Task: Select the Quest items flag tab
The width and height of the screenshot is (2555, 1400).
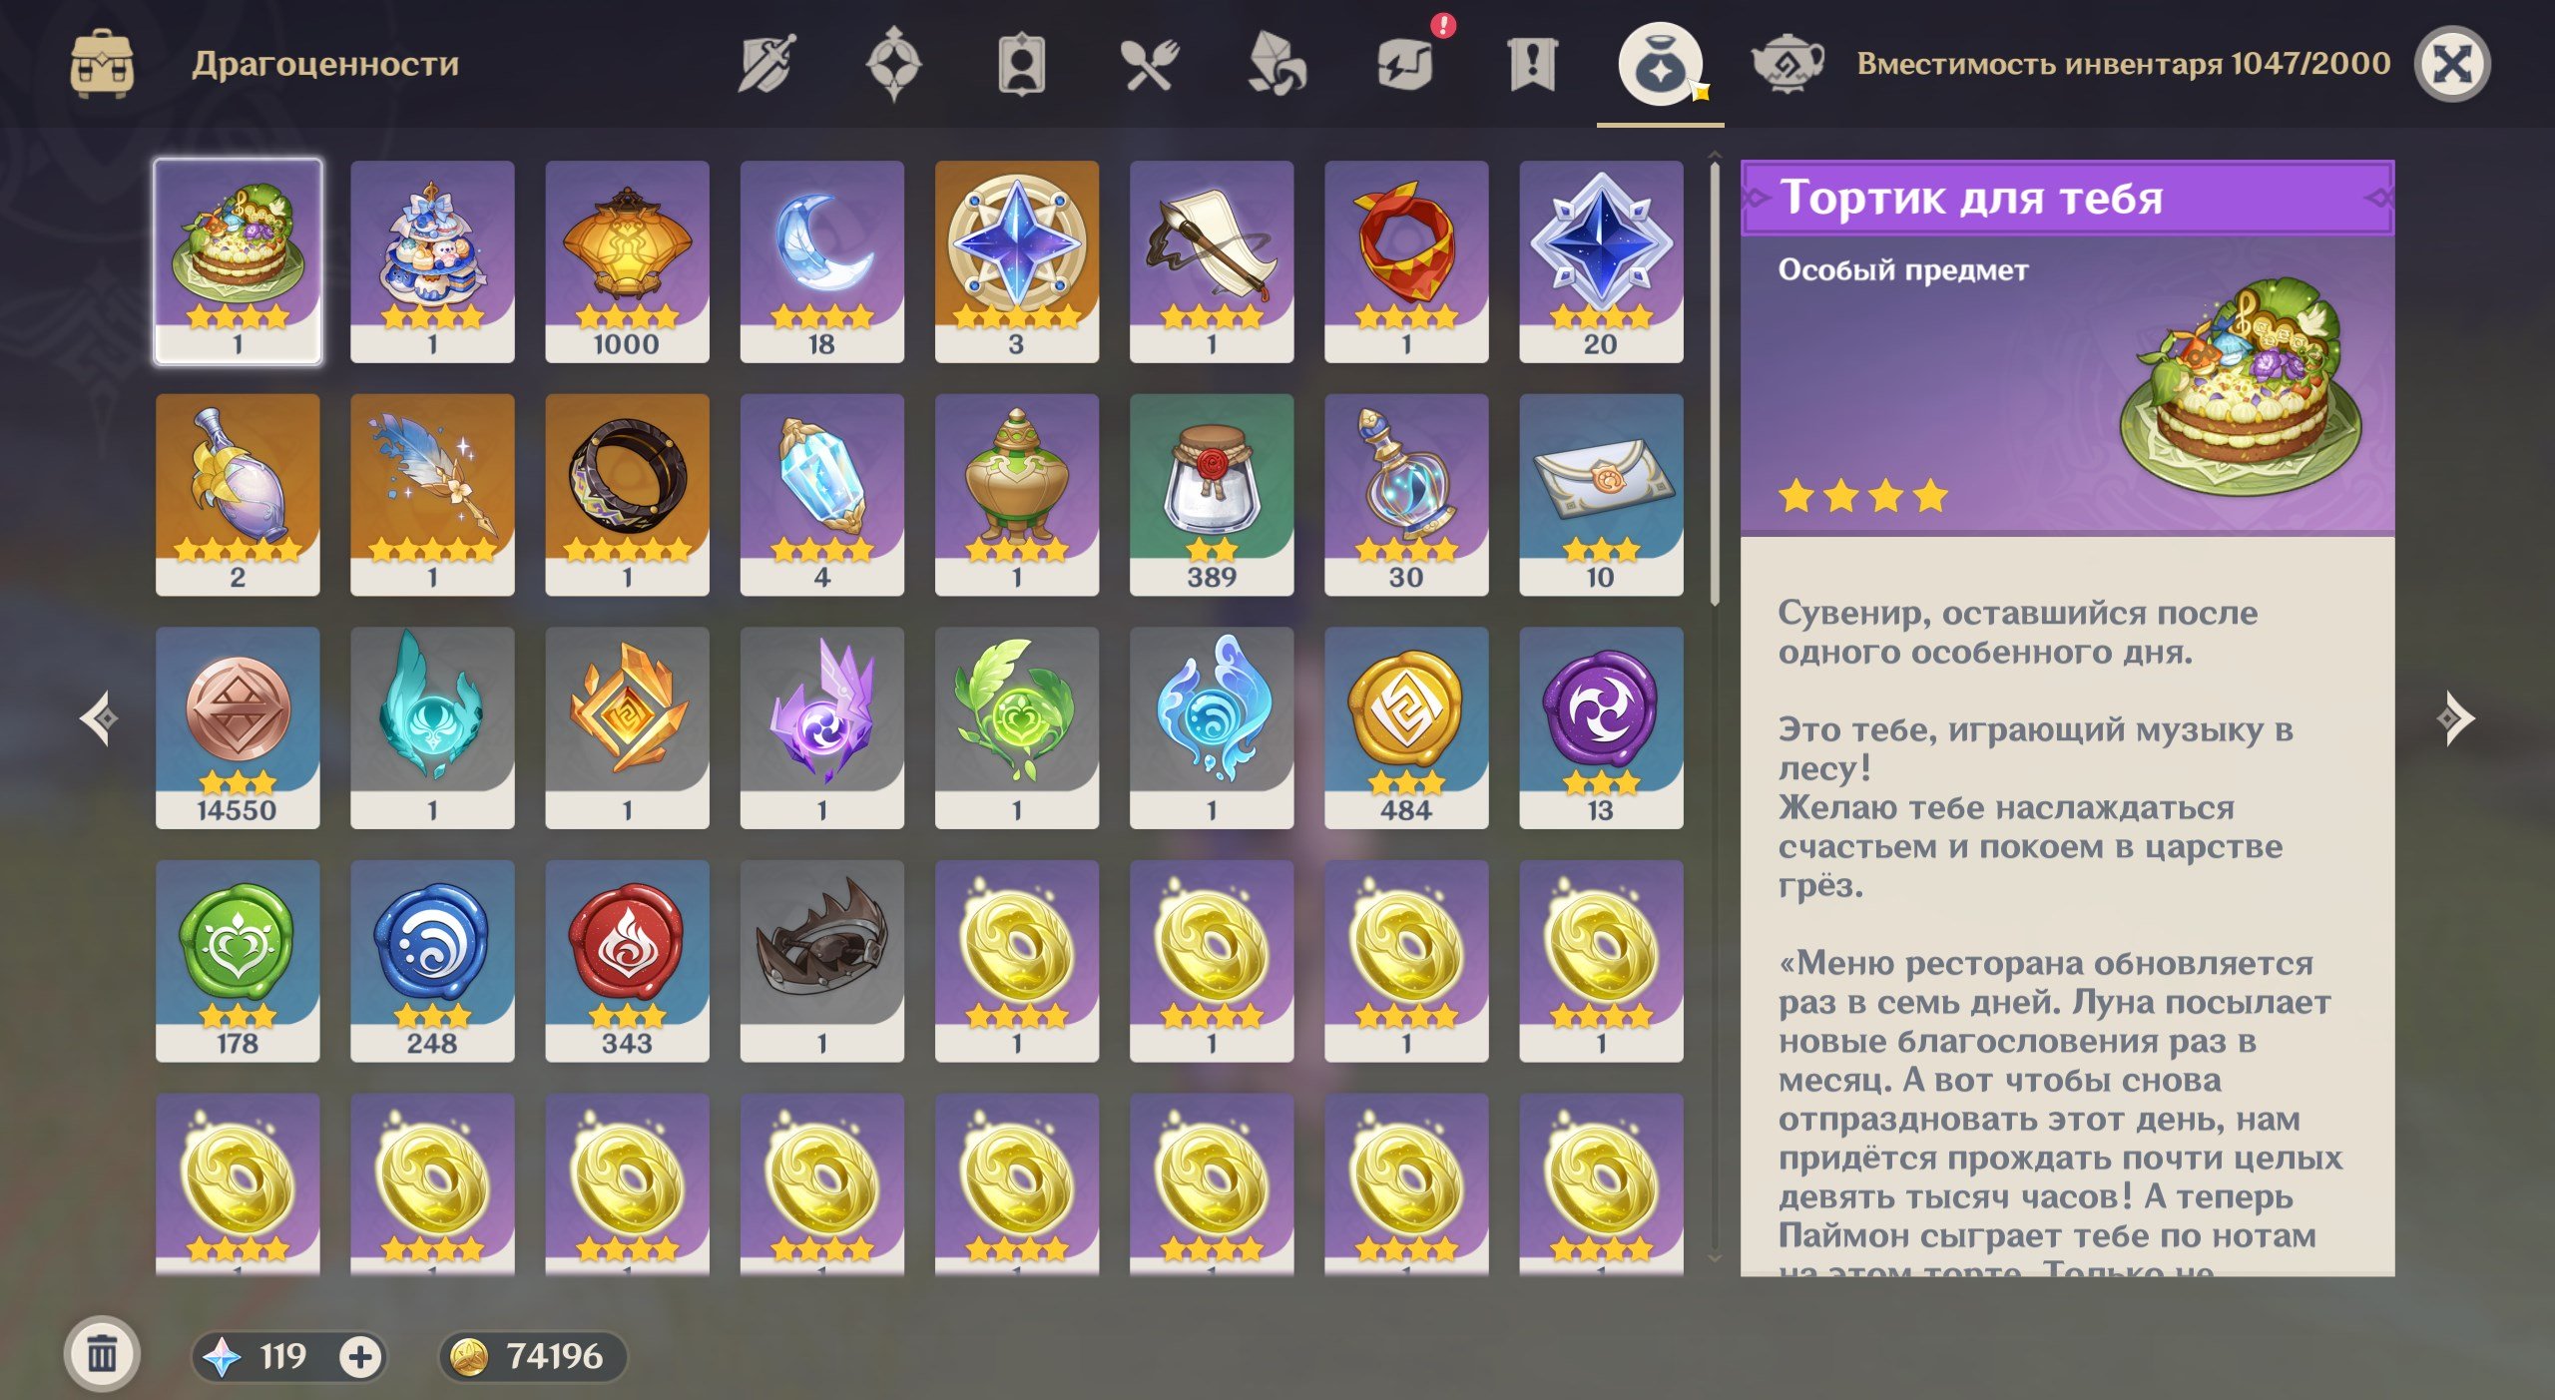Action: tap(1532, 63)
